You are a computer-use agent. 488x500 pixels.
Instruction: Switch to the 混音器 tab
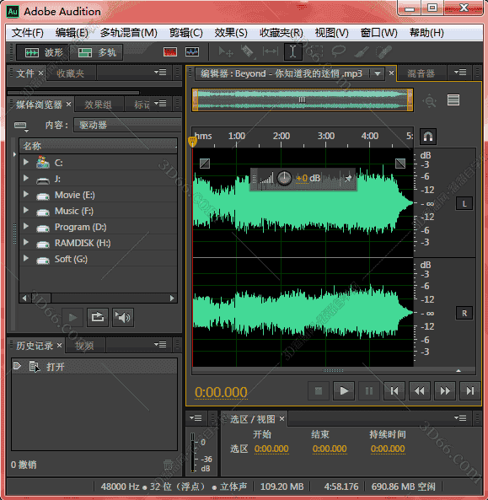pyautogui.click(x=421, y=73)
